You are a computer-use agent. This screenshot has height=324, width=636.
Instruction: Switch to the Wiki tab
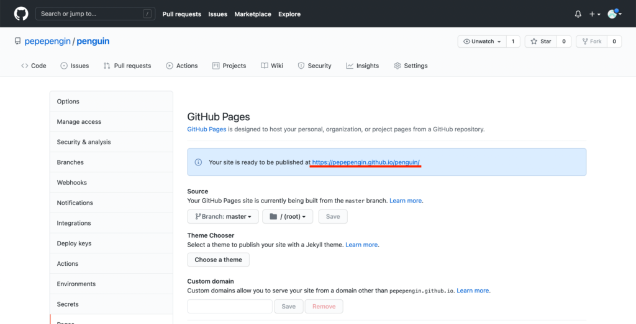point(272,66)
